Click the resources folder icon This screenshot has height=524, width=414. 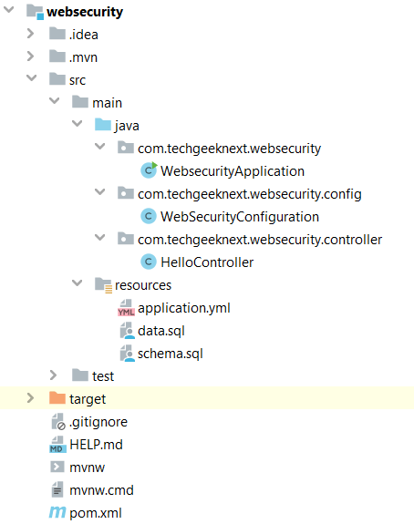[103, 285]
